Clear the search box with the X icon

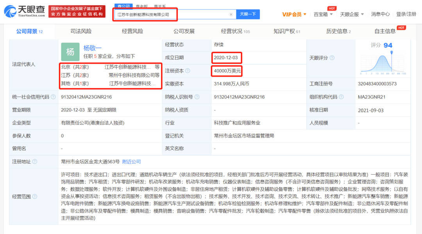point(231,14)
